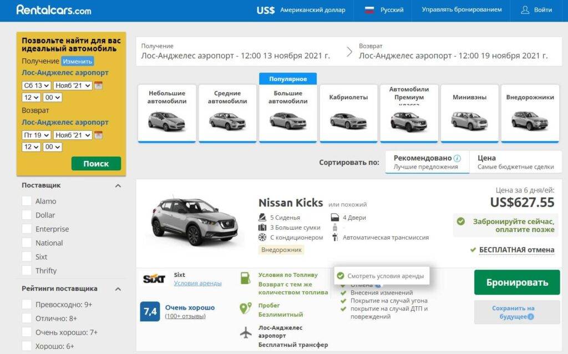The width and height of the screenshot is (568, 354).
Task: Click the Russian flag language icon
Action: pyautogui.click(x=369, y=10)
